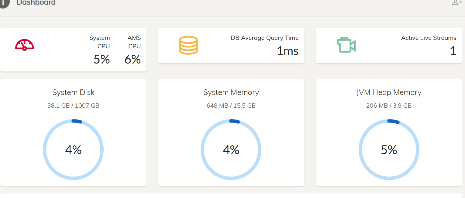Viewport: 465px width, 198px height.
Task: Open the user account icon
Action: click(455, 2)
